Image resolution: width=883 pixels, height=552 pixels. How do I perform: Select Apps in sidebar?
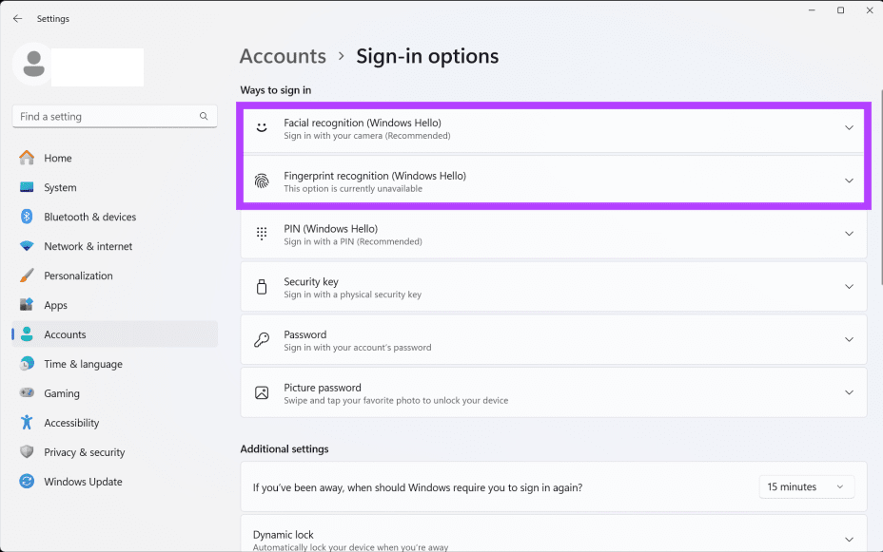[x=114, y=305]
